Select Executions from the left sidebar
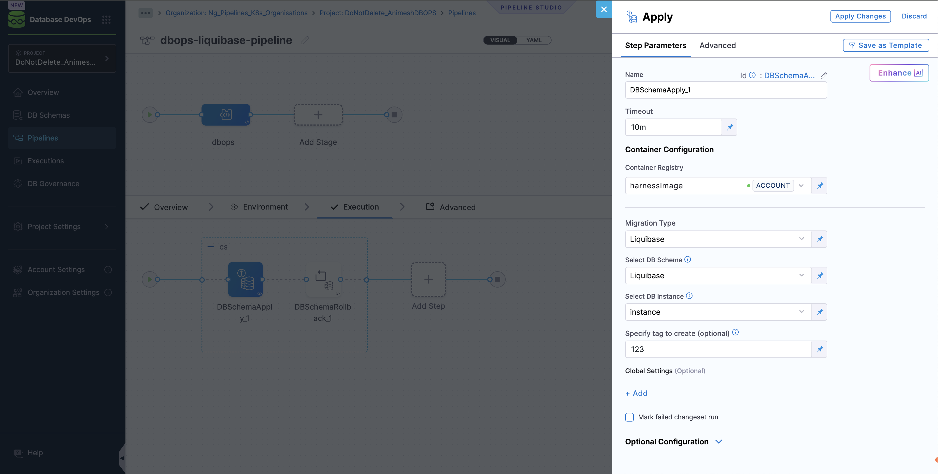The image size is (938, 474). 45,161
